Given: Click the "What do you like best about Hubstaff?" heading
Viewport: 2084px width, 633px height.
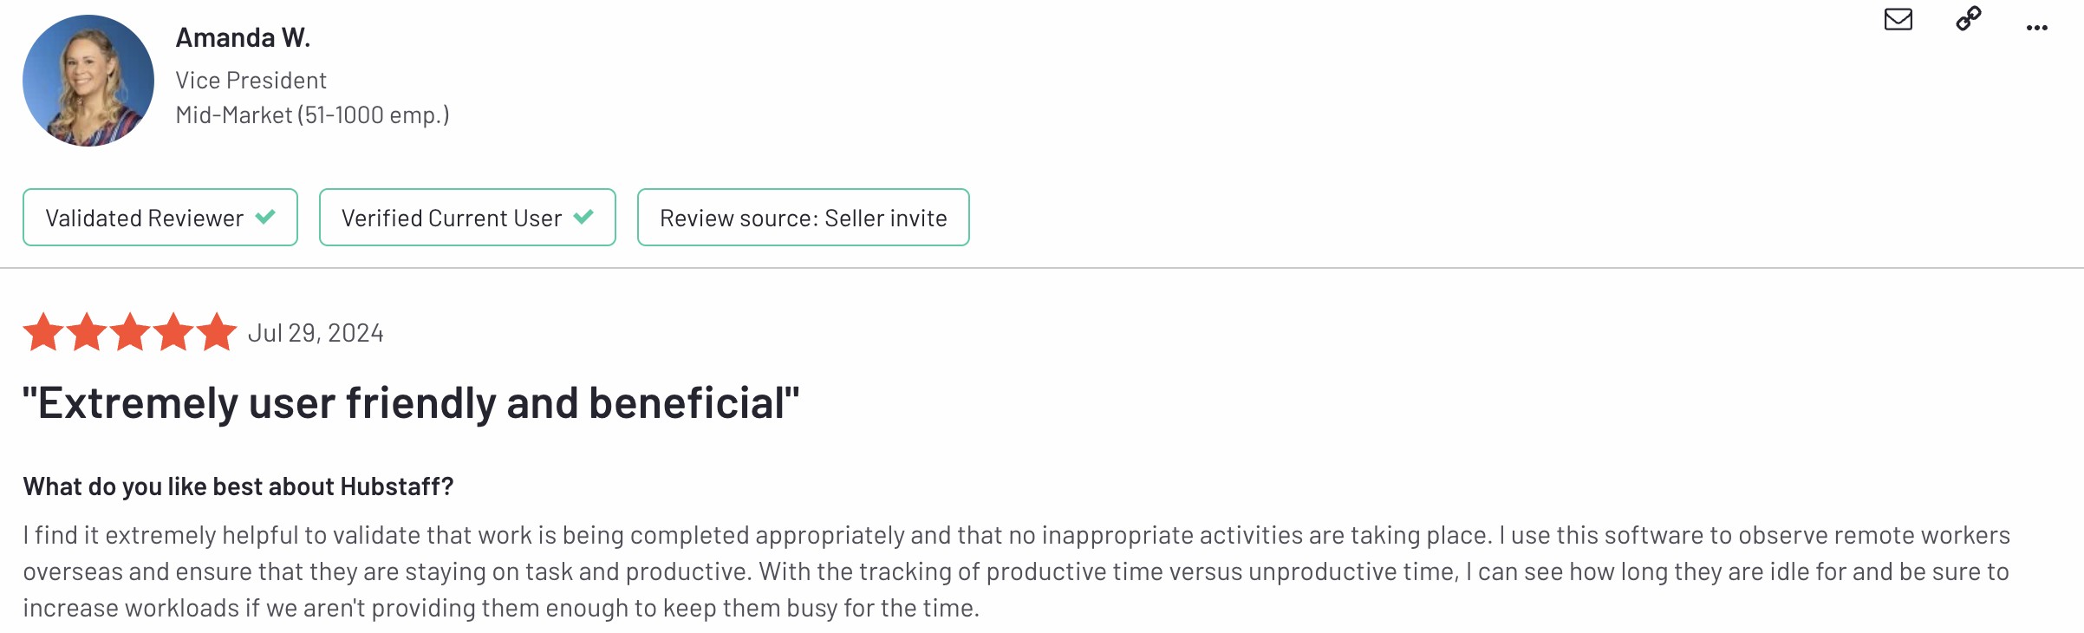Looking at the screenshot, I should coord(238,486).
